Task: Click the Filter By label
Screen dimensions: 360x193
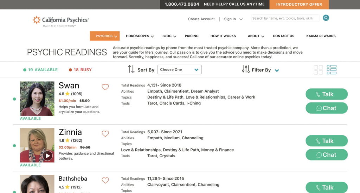Action: (x=261, y=70)
